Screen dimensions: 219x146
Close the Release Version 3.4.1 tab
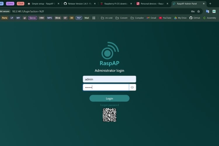point(95,4)
